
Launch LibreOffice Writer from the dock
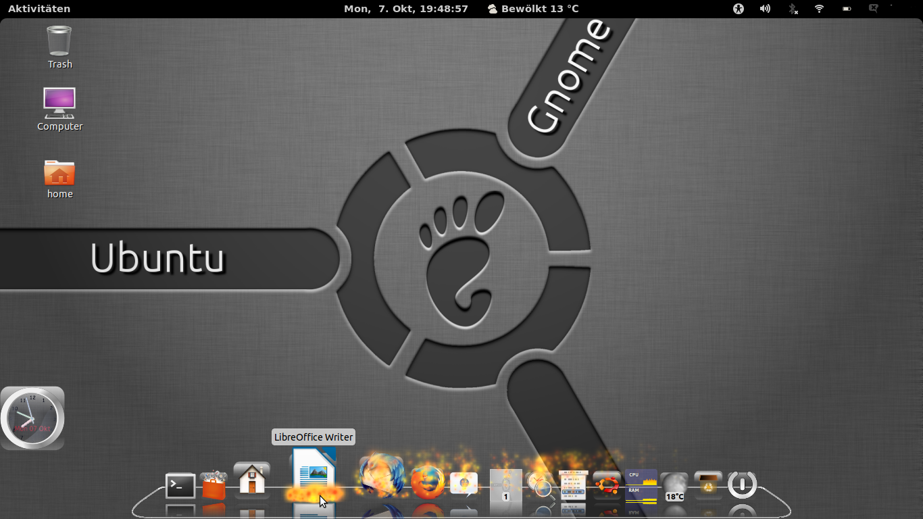[x=314, y=473]
